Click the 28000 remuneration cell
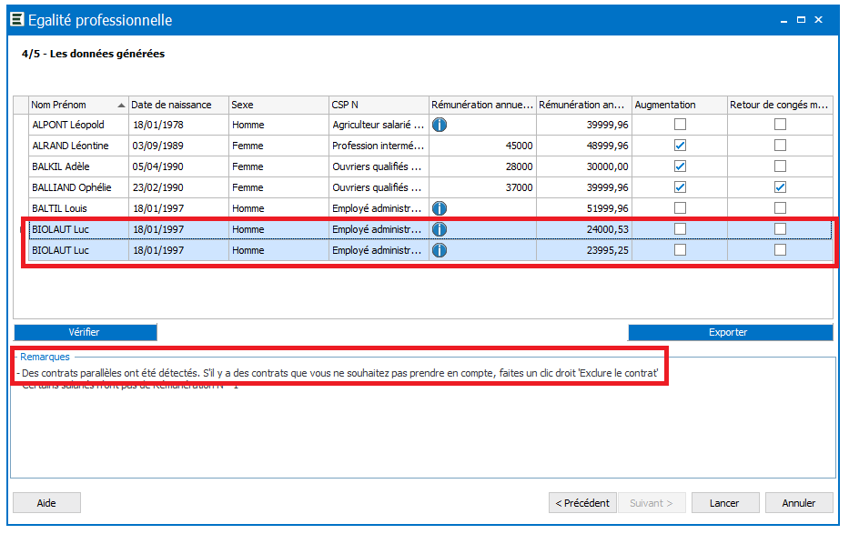This screenshot has width=849, height=534. click(x=482, y=166)
